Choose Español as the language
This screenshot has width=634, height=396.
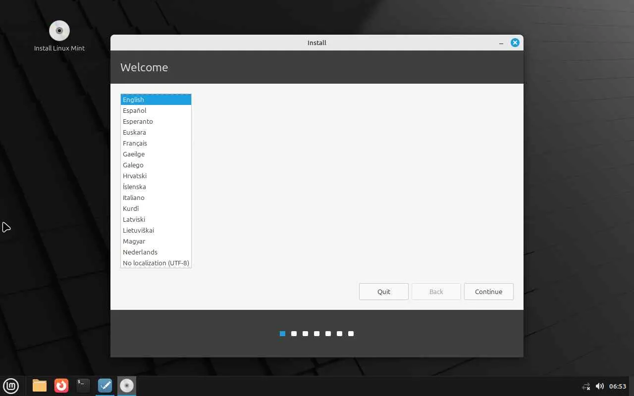click(x=156, y=110)
